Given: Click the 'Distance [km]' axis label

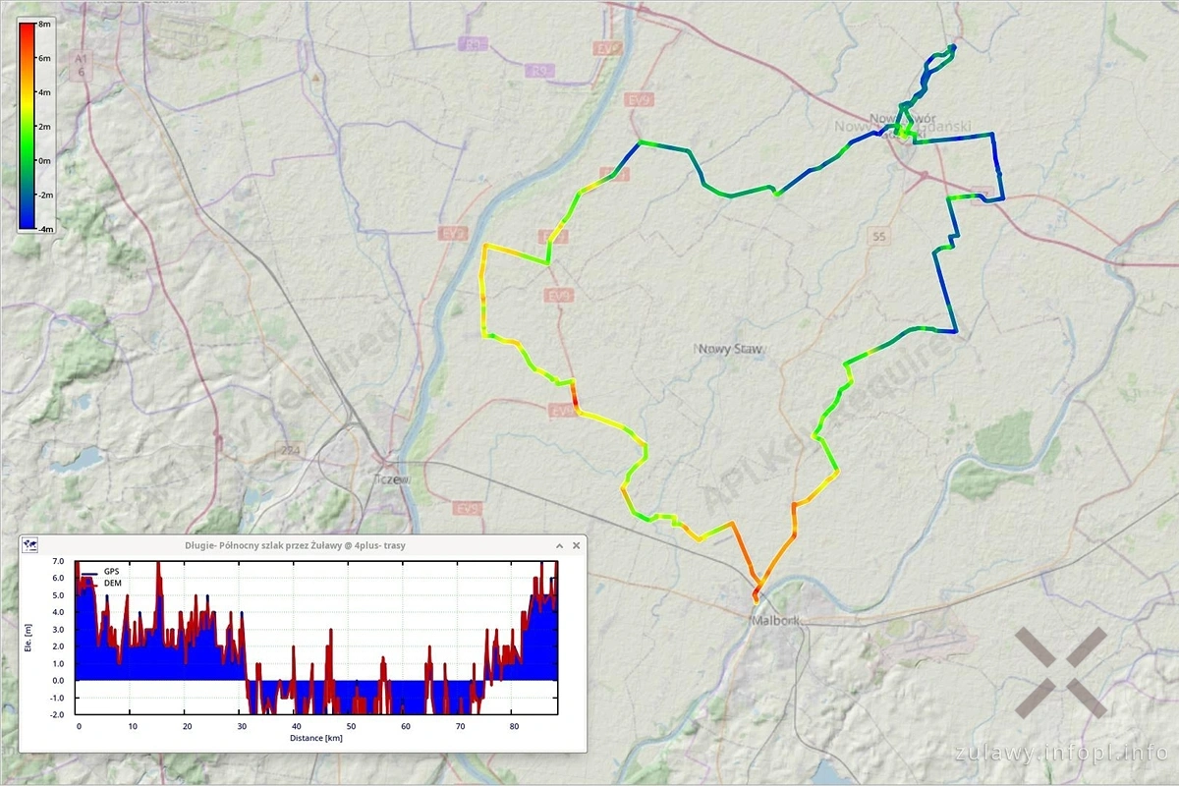Looking at the screenshot, I should (316, 737).
